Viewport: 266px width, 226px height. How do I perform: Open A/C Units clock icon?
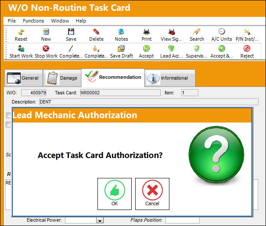tap(221, 32)
